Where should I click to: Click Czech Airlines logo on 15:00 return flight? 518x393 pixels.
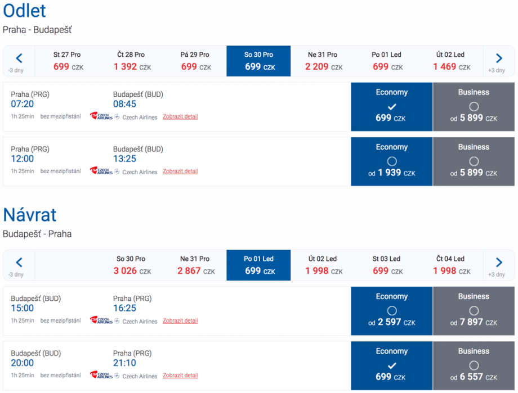(x=101, y=320)
